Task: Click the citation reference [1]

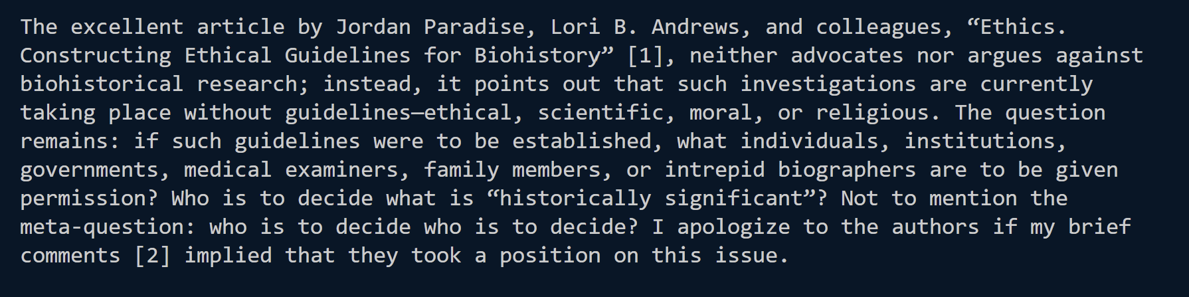Action: click(x=645, y=56)
